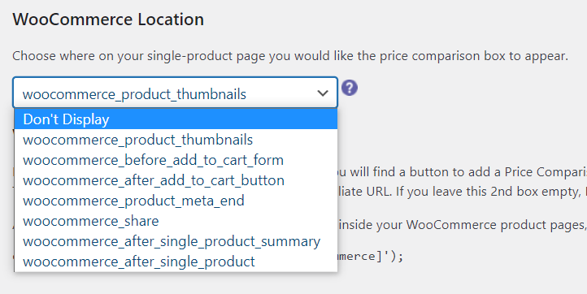The height and width of the screenshot is (294, 587).
Task: Click the woocommerce_product_thumbnails combo box field
Action: 175,93
